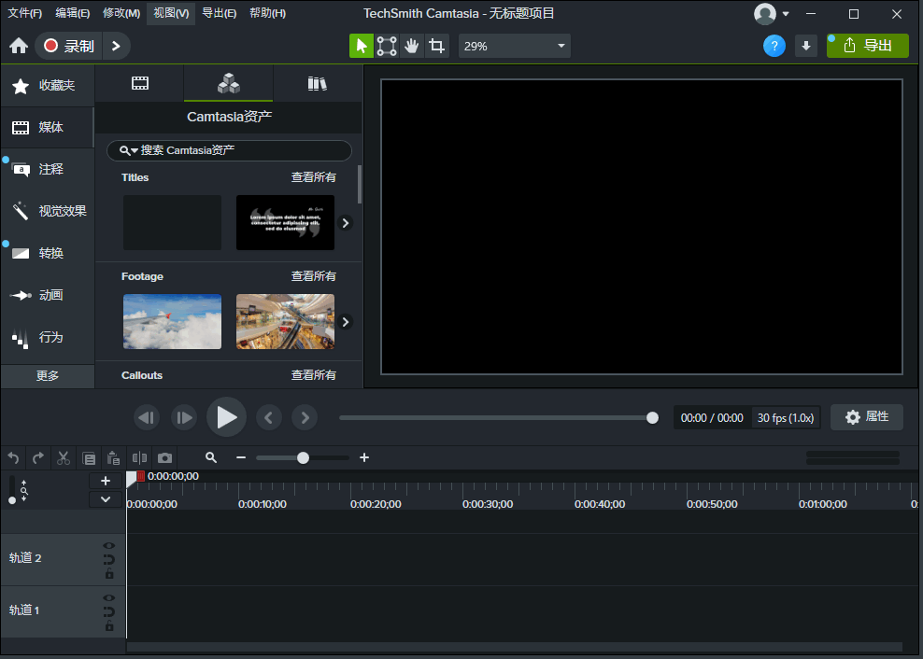The image size is (923, 659).
Task: Activate the Pan hand tool
Action: [412, 46]
